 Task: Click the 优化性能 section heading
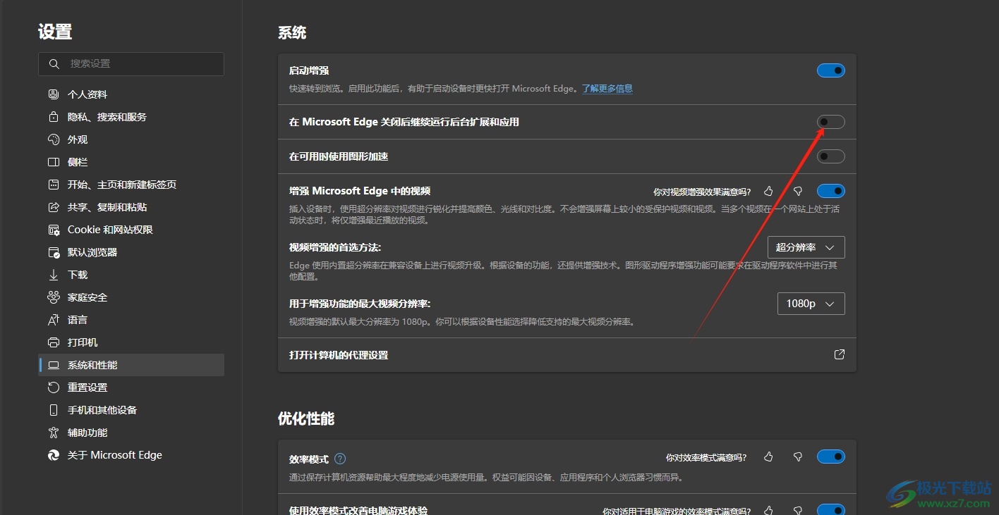pos(306,418)
